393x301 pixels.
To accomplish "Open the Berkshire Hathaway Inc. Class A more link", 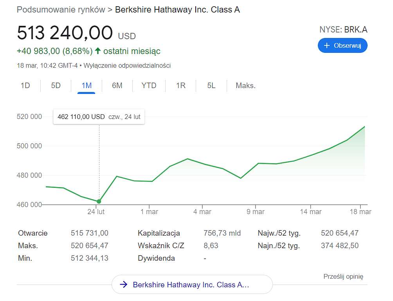I will click(192, 285).
